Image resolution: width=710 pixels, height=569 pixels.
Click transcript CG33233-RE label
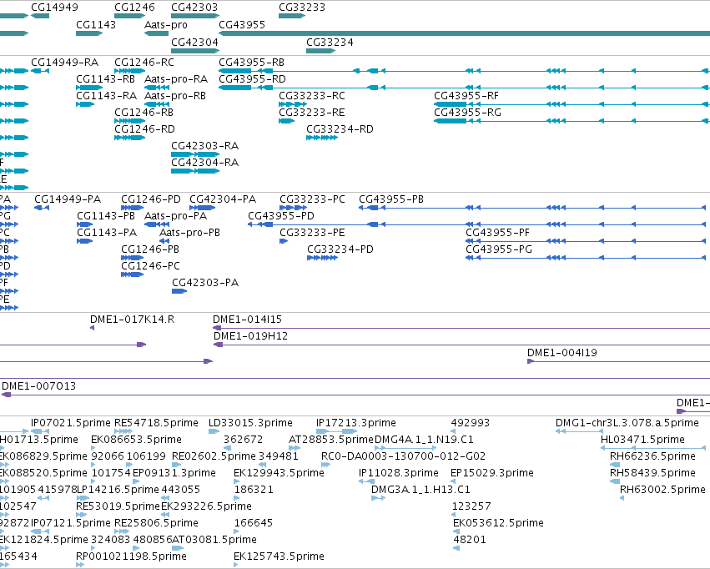(312, 113)
